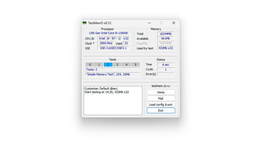
Task: Click the highlighted test 2 box
Action: [108, 65]
